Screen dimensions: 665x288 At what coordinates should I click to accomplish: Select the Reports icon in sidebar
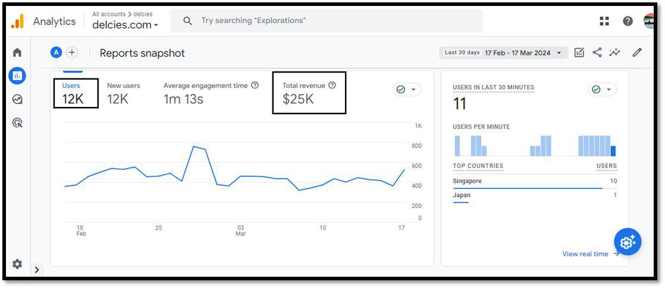click(x=17, y=76)
